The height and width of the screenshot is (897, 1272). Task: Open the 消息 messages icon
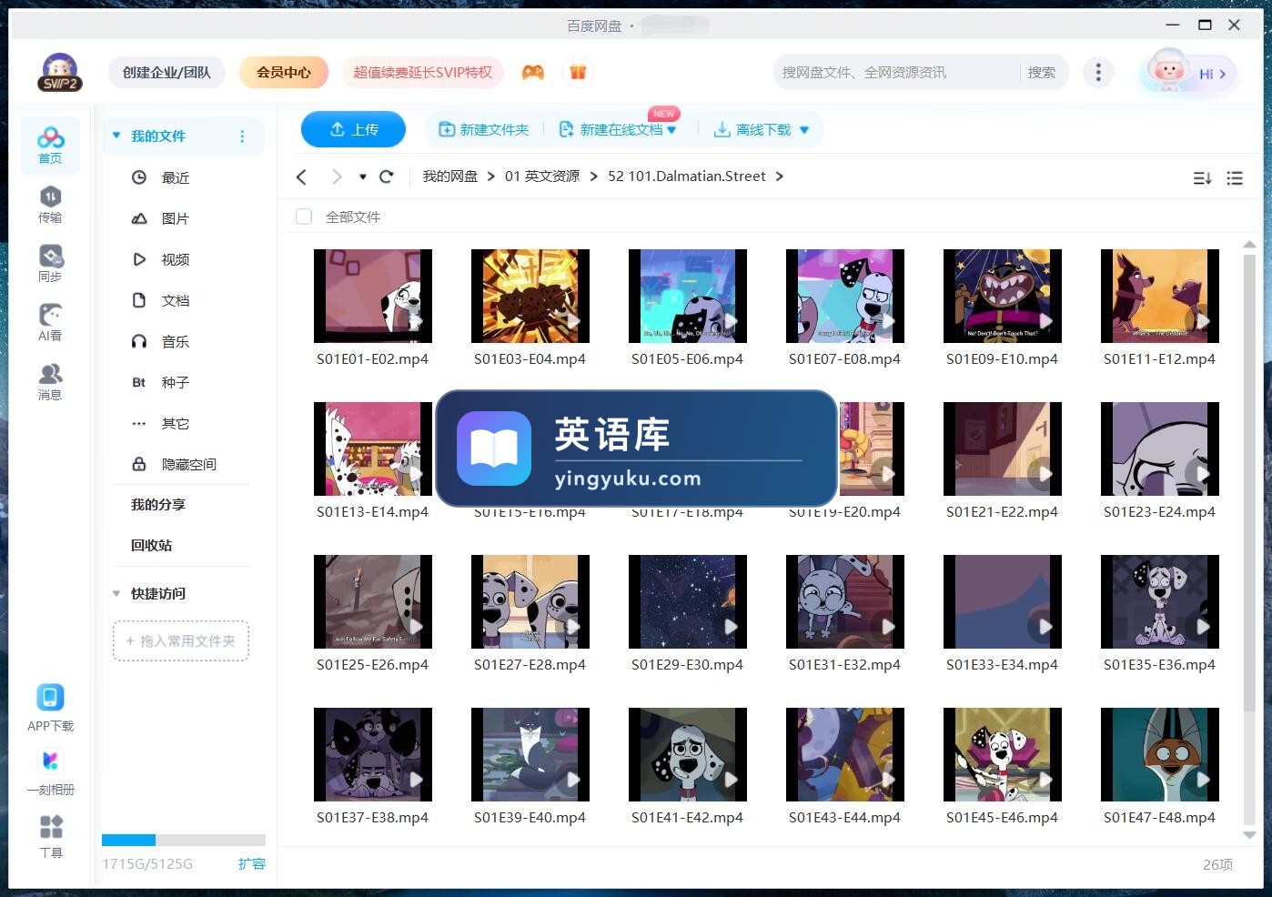[x=50, y=382]
